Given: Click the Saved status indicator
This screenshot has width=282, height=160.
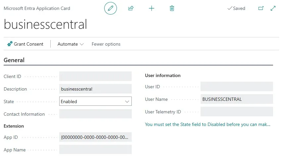Looking at the screenshot, I should coord(236,8).
